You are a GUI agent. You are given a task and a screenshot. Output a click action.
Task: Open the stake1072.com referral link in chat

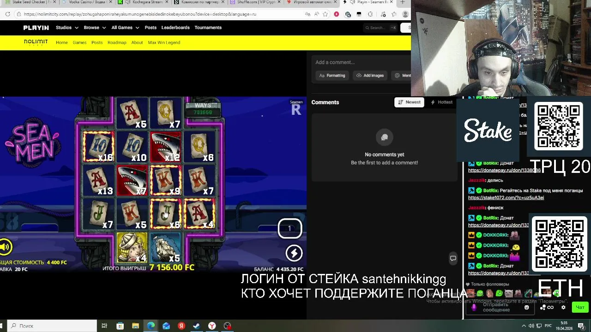point(506,198)
